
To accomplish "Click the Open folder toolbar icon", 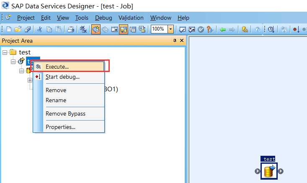I will click(x=18, y=29).
